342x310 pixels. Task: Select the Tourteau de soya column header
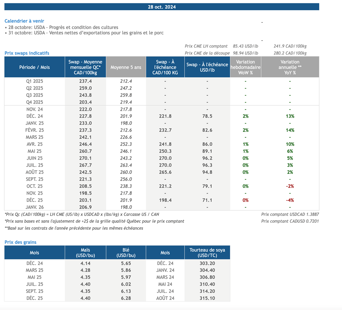click(x=207, y=252)
